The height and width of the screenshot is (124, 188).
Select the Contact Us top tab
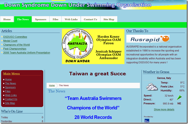coord(90,19)
